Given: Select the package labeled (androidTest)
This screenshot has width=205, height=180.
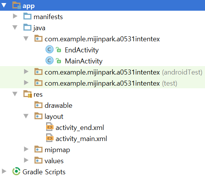Looking at the screenshot, I should pos(123,72).
